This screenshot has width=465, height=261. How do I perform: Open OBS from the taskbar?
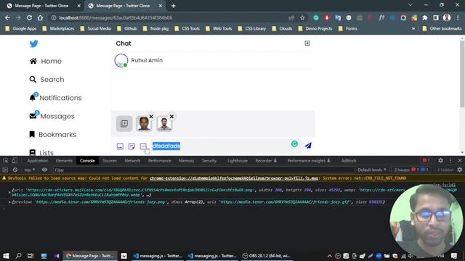266,256
